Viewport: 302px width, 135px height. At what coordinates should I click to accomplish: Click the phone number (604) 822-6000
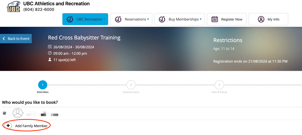(39, 9)
